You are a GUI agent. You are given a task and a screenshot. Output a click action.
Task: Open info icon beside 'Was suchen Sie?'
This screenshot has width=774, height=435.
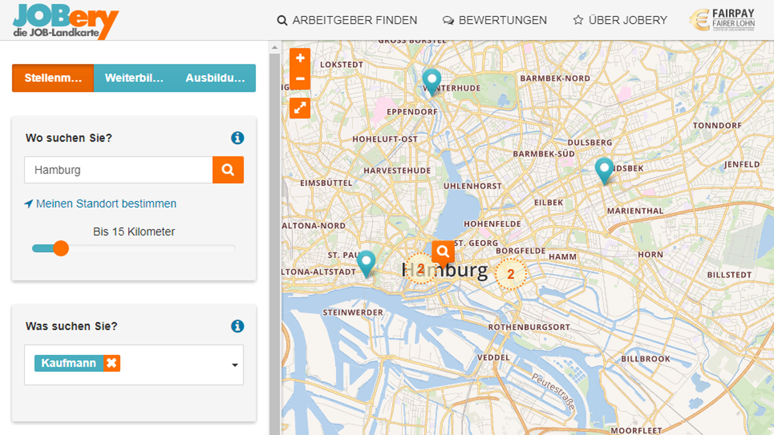237,326
